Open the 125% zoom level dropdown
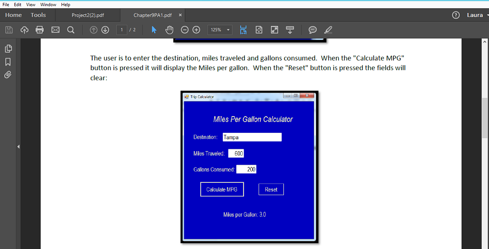The width and height of the screenshot is (489, 249). click(x=220, y=30)
